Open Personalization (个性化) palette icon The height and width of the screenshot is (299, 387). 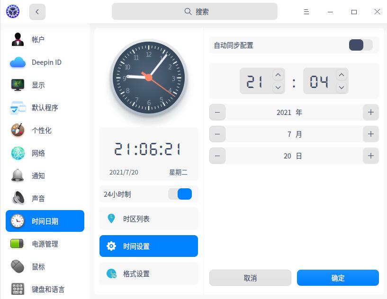click(x=18, y=130)
